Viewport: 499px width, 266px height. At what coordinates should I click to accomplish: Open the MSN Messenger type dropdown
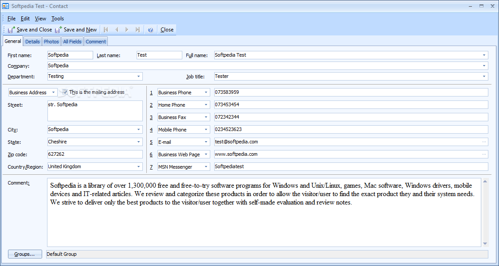tap(206, 167)
